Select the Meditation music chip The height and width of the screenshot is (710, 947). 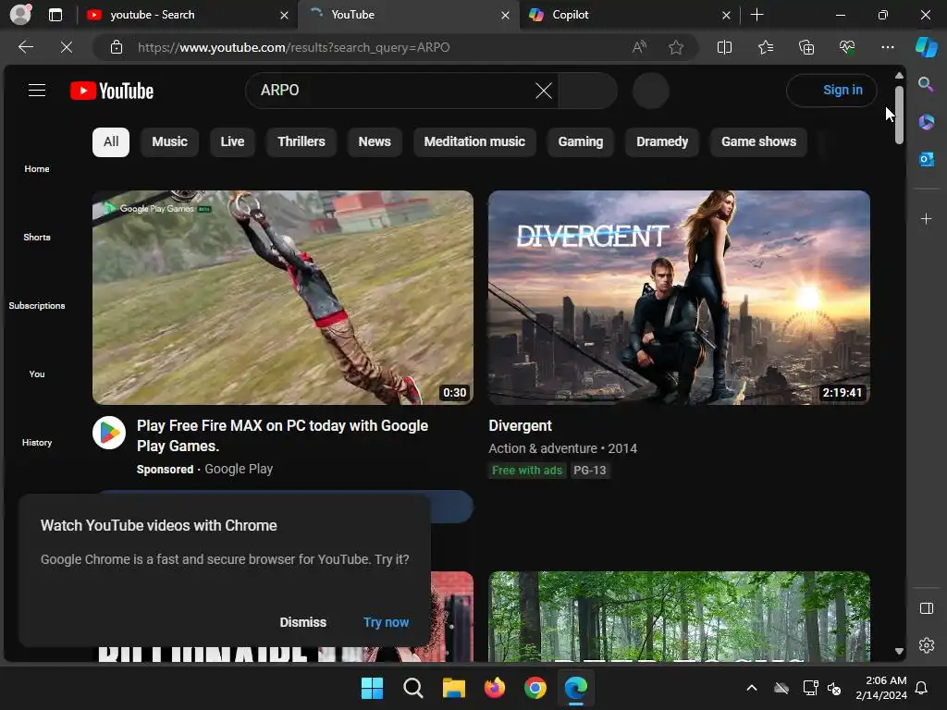coord(474,141)
